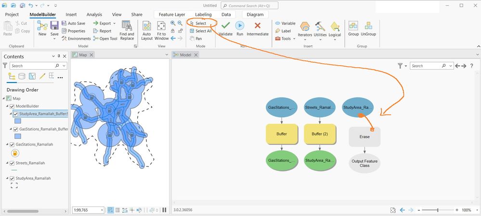The height and width of the screenshot is (216, 481).
Task: Click the zoom in magnifier icon
Action: (x=173, y=23)
